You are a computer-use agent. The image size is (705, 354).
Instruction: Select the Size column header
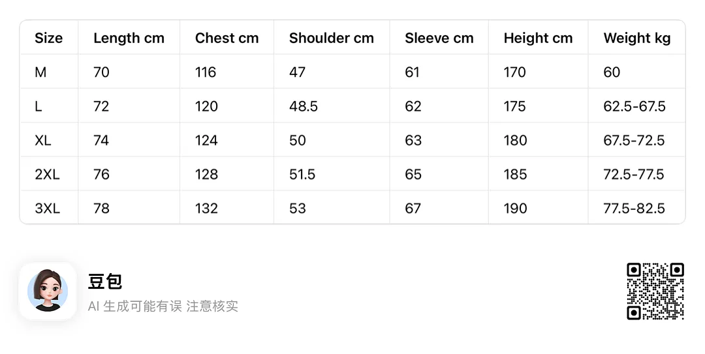[48, 38]
